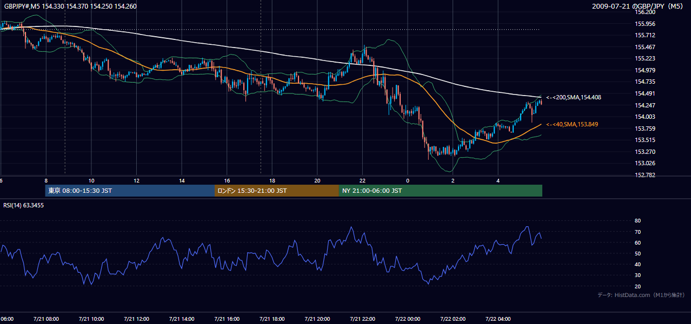The image size is (691, 324).
Task: Click the 155.223 price axis label
Action: tap(645, 58)
